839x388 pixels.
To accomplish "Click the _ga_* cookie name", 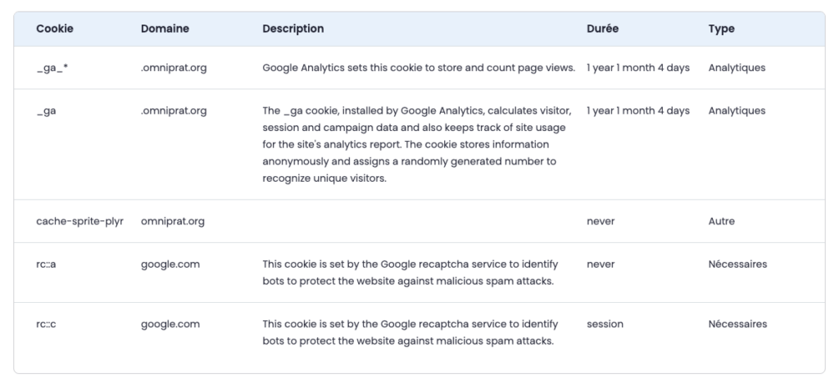I will [x=52, y=68].
